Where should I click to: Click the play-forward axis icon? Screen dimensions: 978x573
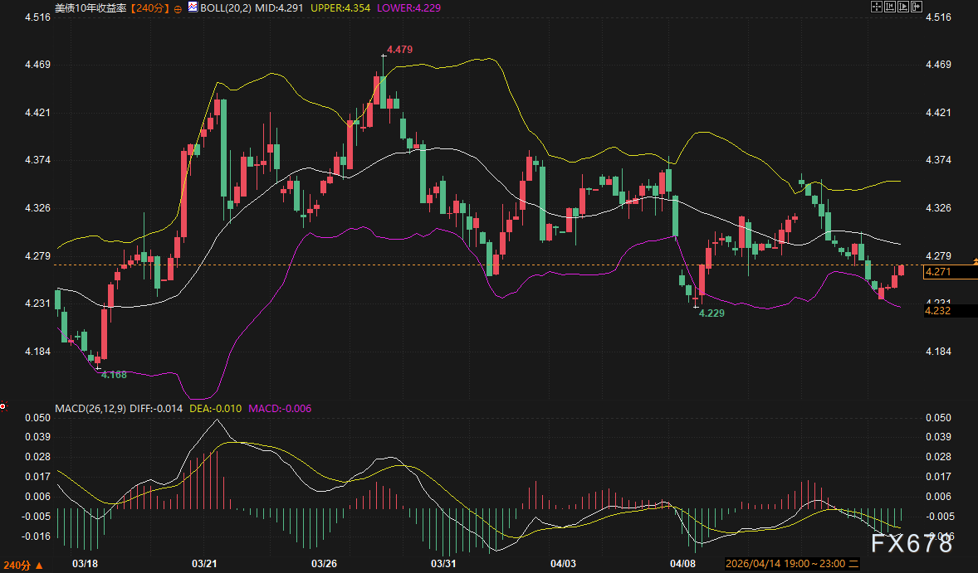pyautogui.click(x=903, y=7)
